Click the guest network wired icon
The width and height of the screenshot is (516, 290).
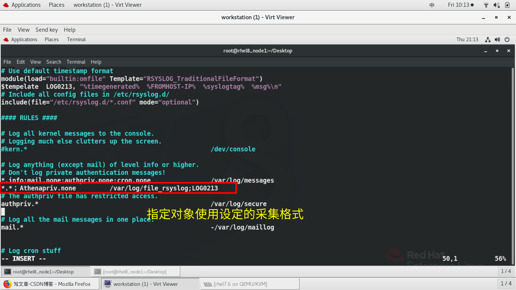click(488, 39)
